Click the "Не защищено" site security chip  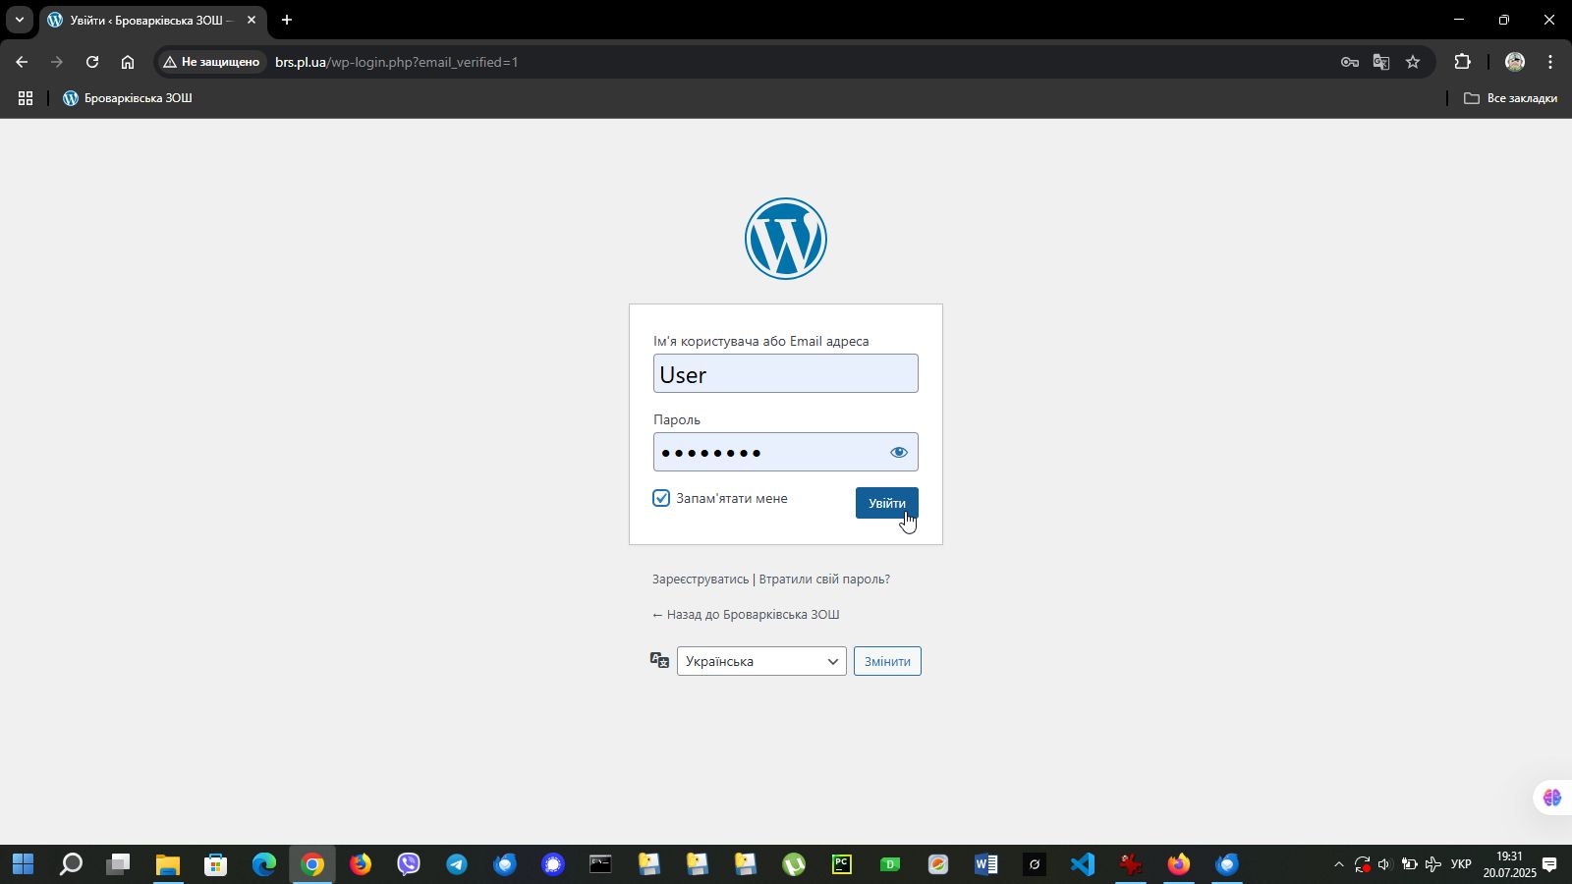(x=211, y=62)
